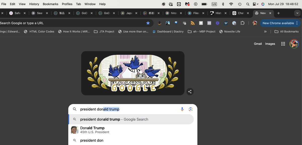Image resolution: width=302 pixels, height=145 pixels.
Task: Open the Bluetooth status menu
Action: (223, 4)
